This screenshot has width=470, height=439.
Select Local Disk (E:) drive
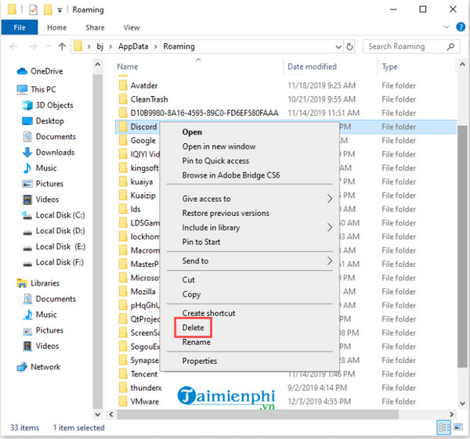[60, 246]
